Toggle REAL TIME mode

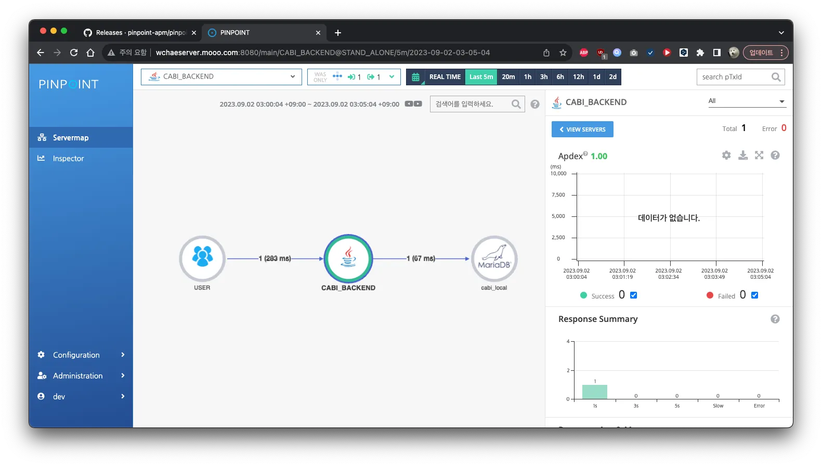coord(445,77)
